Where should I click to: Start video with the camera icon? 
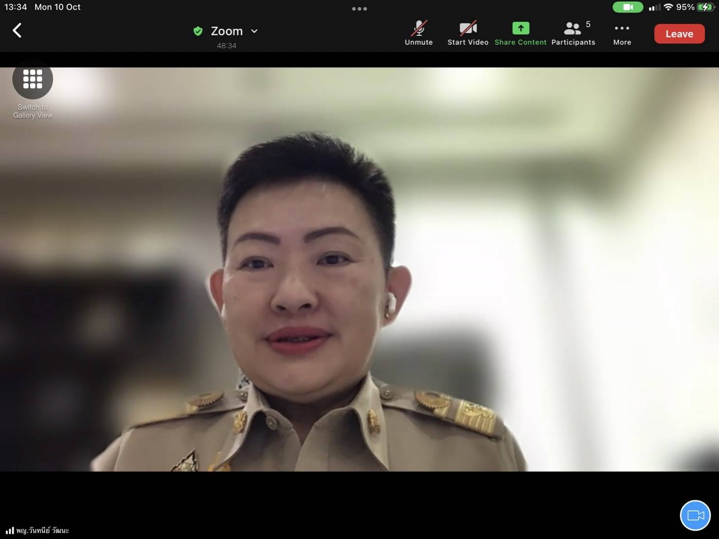click(x=468, y=33)
